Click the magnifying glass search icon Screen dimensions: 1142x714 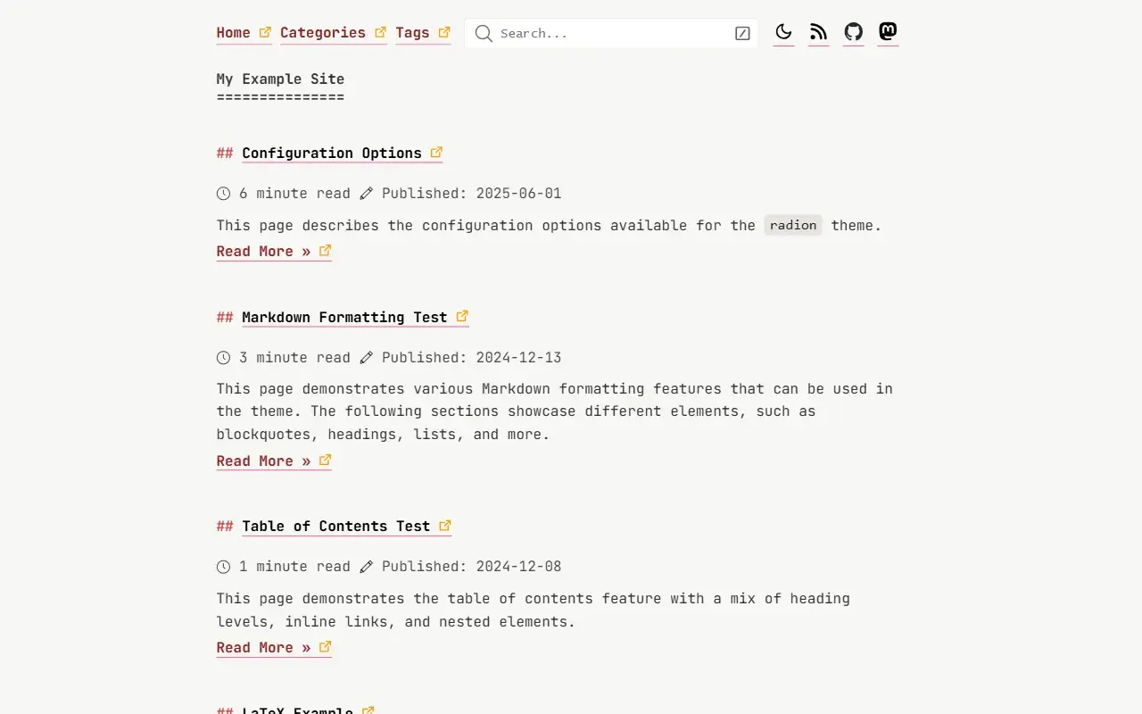click(484, 34)
